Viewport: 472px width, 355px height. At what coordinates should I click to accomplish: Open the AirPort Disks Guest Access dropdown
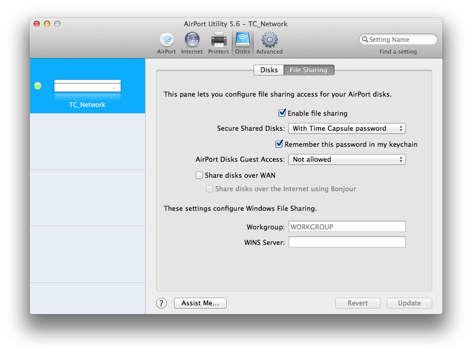coord(347,160)
